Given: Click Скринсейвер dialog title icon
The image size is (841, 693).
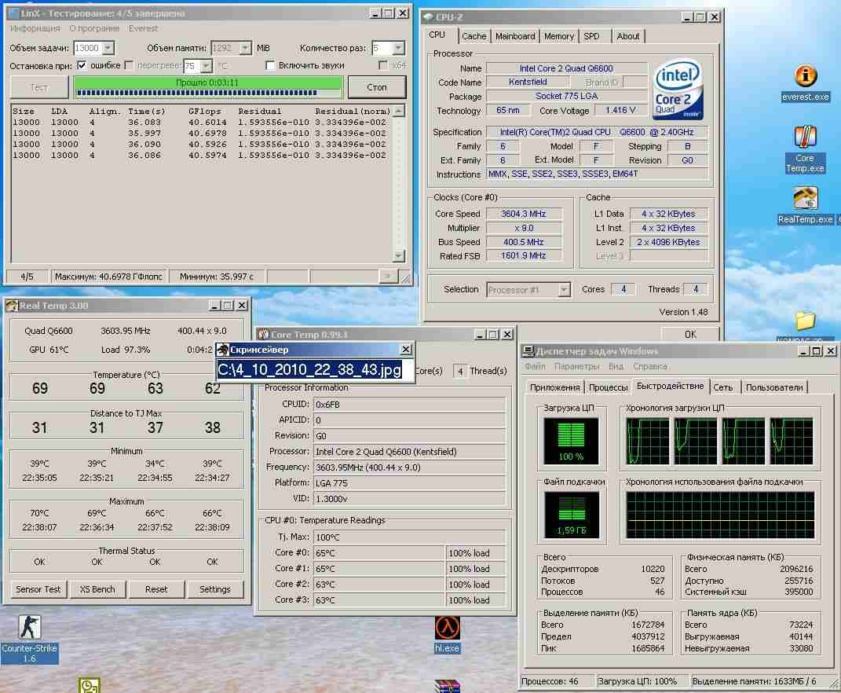Looking at the screenshot, I should pyautogui.click(x=223, y=350).
